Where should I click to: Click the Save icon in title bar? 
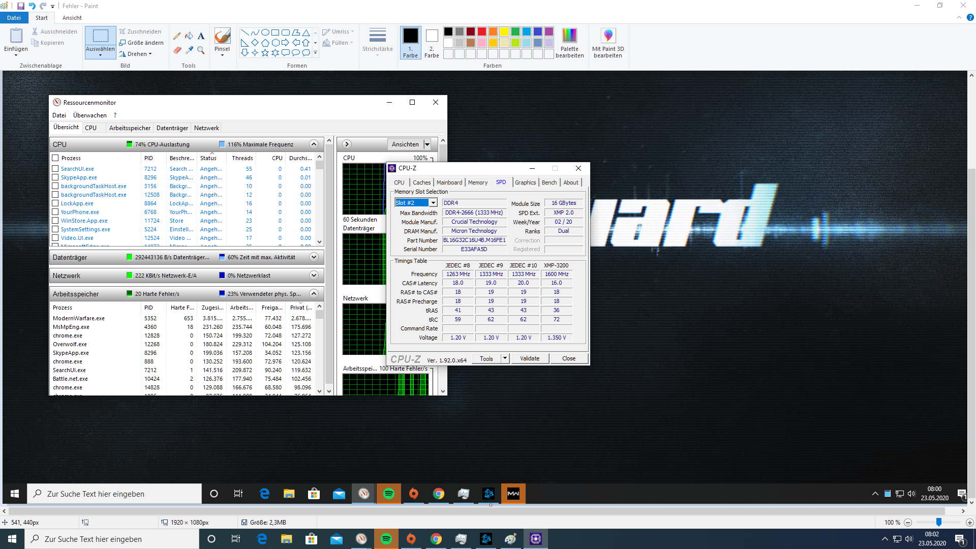(x=21, y=6)
